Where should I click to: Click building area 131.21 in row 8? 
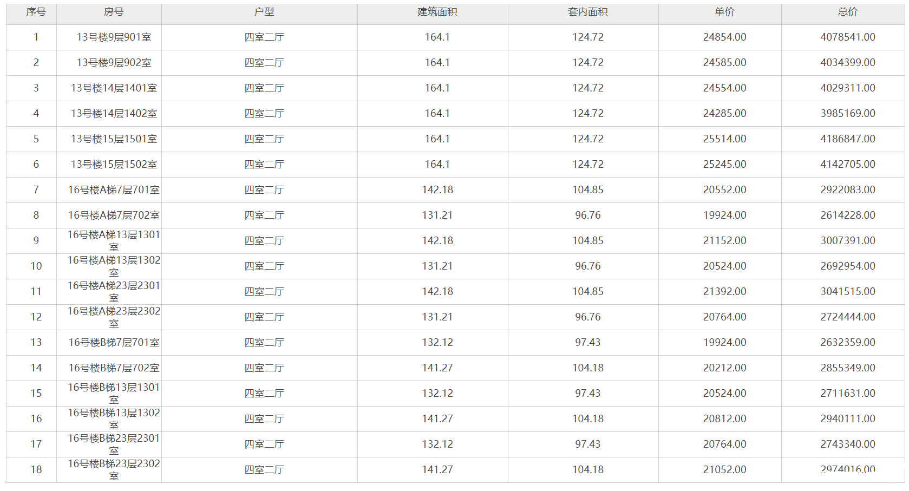click(437, 215)
